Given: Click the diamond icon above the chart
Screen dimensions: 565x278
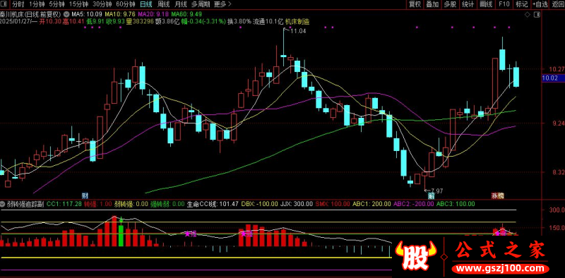Looking at the screenshot, I should [528, 15].
